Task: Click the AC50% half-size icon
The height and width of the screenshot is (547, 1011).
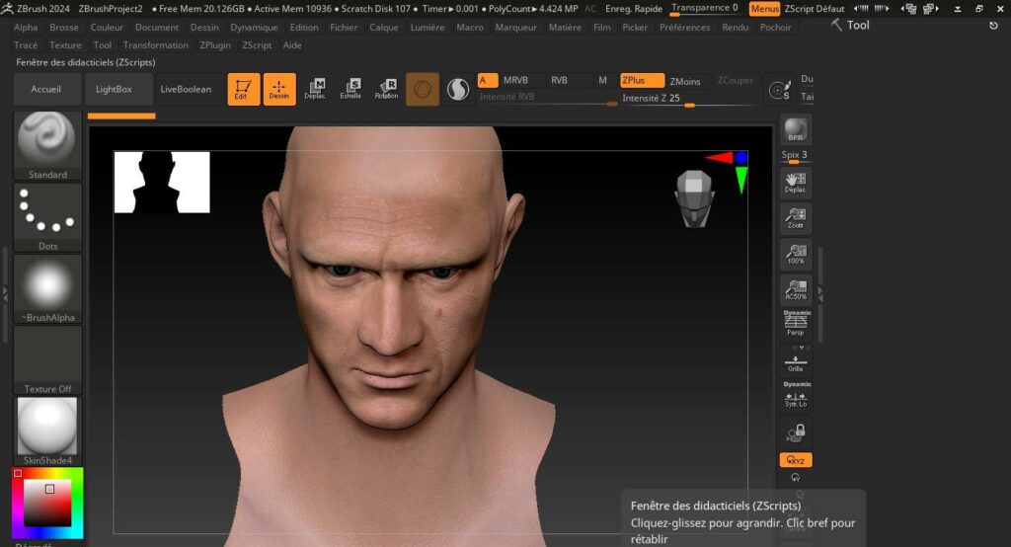Action: (x=795, y=289)
